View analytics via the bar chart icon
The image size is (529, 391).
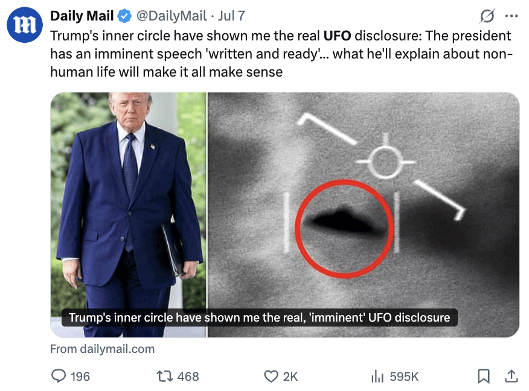pyautogui.click(x=377, y=376)
